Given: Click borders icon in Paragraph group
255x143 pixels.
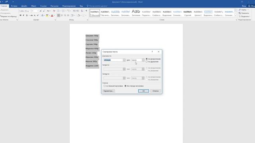Looking at the screenshot, I should pos(83,15).
